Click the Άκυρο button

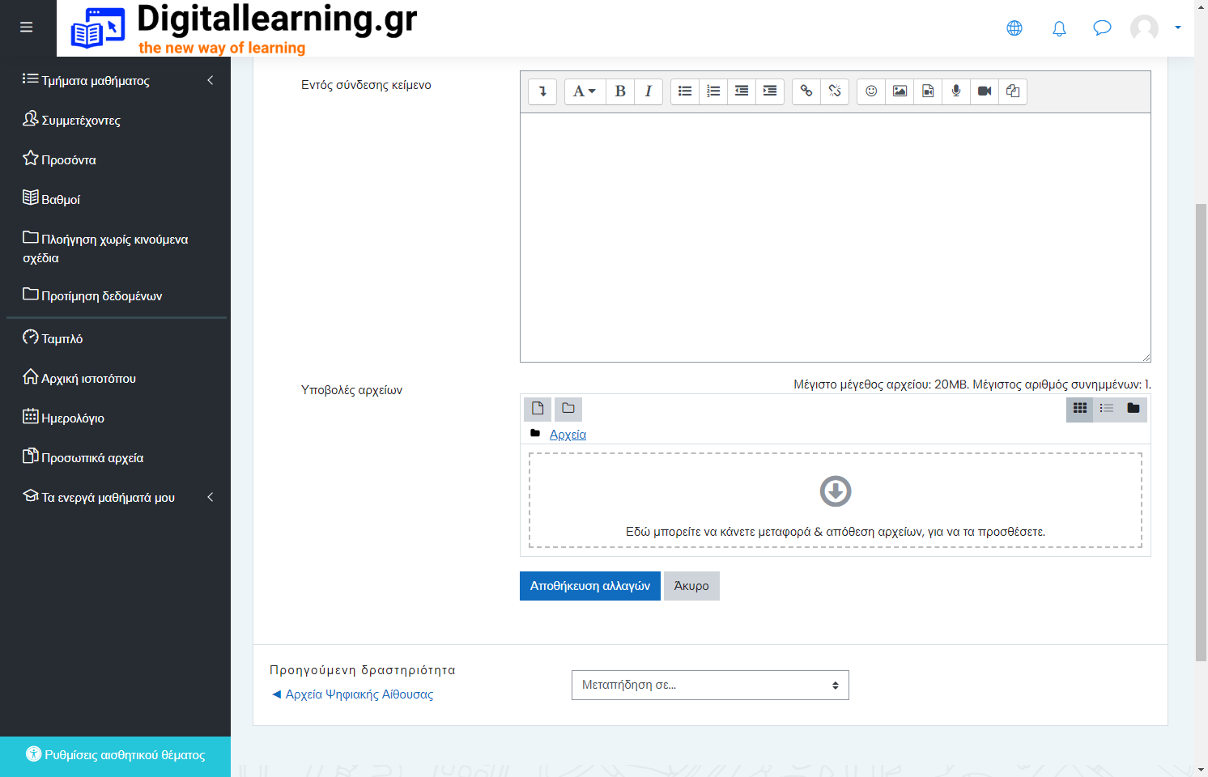coord(691,586)
